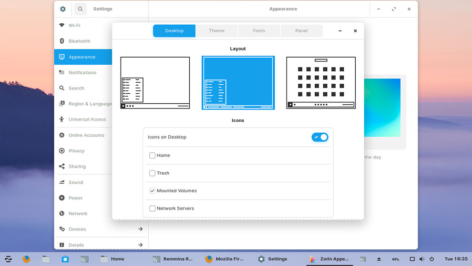
Task: Click the Sharing icon in sidebar
Action: pyautogui.click(x=62, y=166)
